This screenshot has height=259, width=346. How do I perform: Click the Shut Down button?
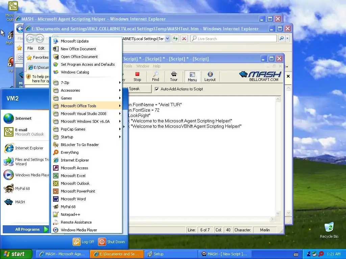click(x=112, y=242)
